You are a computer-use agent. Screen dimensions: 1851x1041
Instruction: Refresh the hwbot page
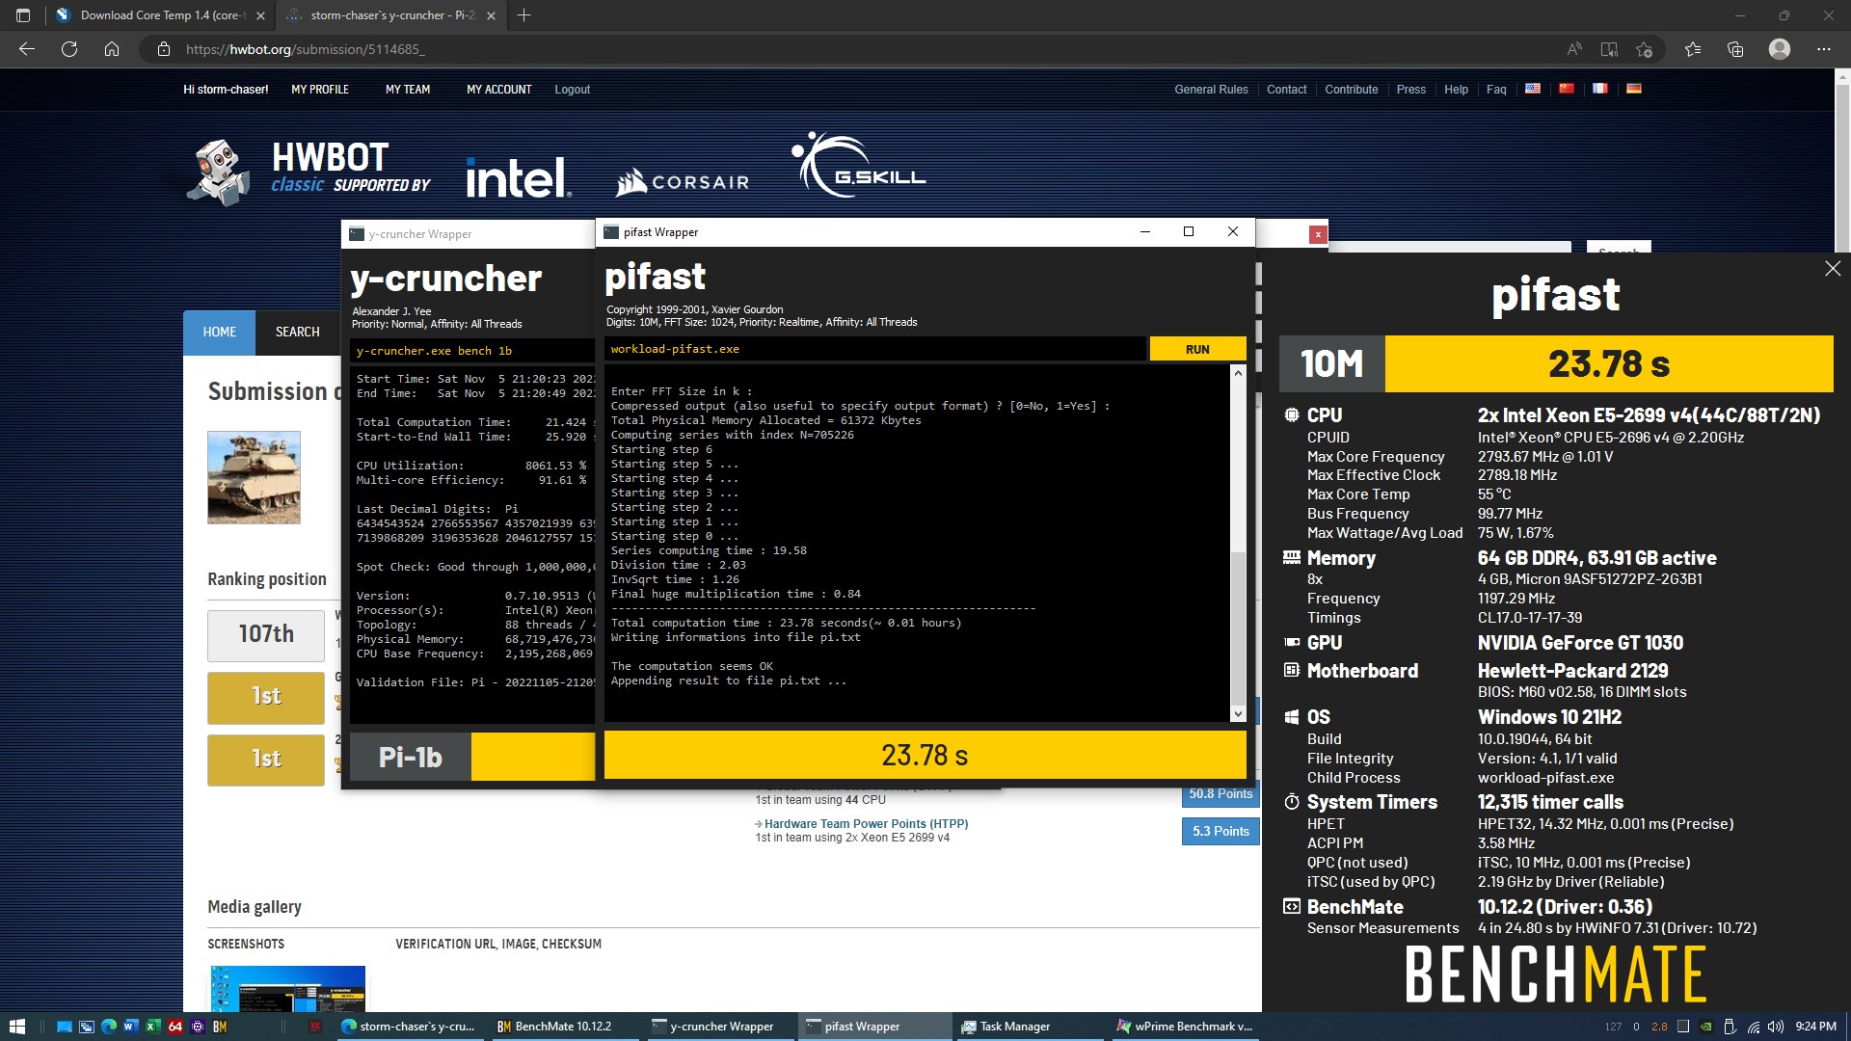point(69,49)
